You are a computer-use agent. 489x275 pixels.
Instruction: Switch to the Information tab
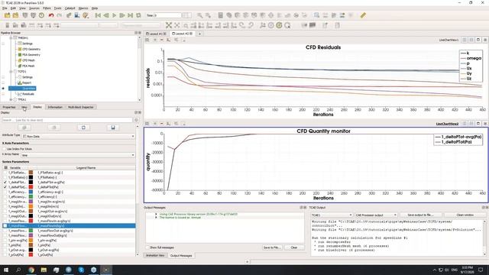click(x=55, y=107)
